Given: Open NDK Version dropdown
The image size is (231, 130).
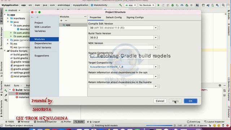Looking at the screenshot, I should click(156, 47).
